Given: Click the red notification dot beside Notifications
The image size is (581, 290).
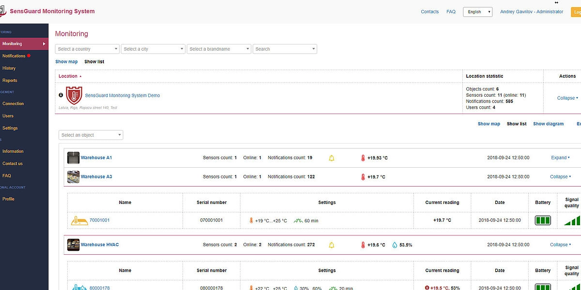Looking at the screenshot, I should (29, 56).
